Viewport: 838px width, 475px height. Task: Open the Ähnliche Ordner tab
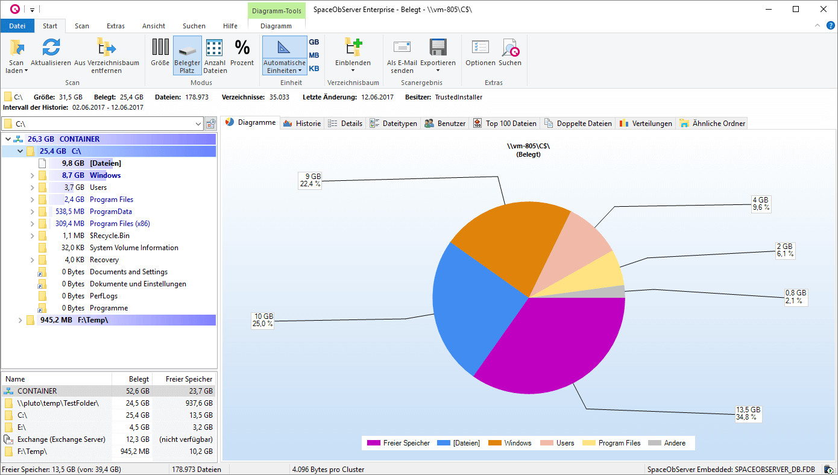point(713,123)
